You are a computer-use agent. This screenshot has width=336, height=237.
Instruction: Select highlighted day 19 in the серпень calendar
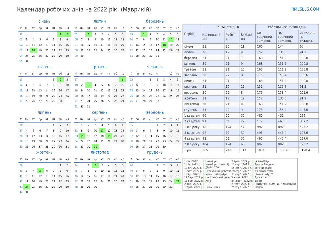click(x=109, y=136)
